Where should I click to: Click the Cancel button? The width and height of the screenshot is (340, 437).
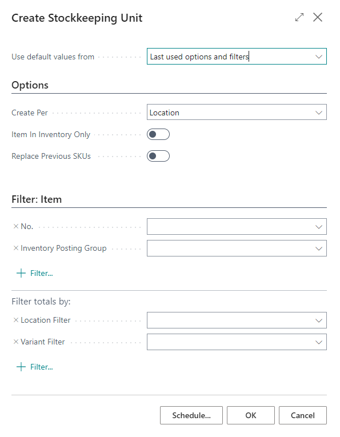303,415
